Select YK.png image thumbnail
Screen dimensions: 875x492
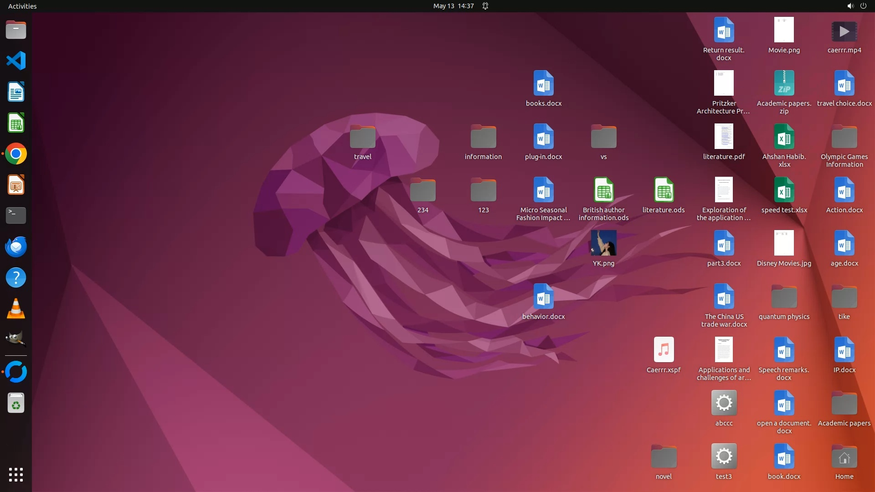tap(603, 243)
